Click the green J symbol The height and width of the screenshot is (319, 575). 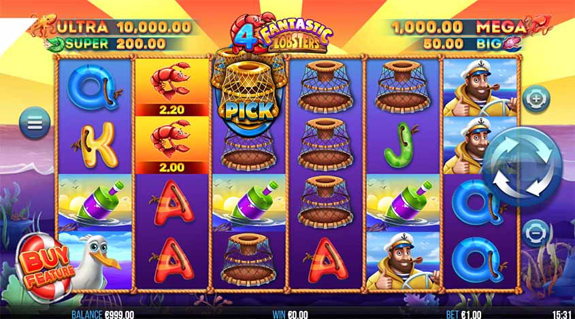[x=403, y=145]
